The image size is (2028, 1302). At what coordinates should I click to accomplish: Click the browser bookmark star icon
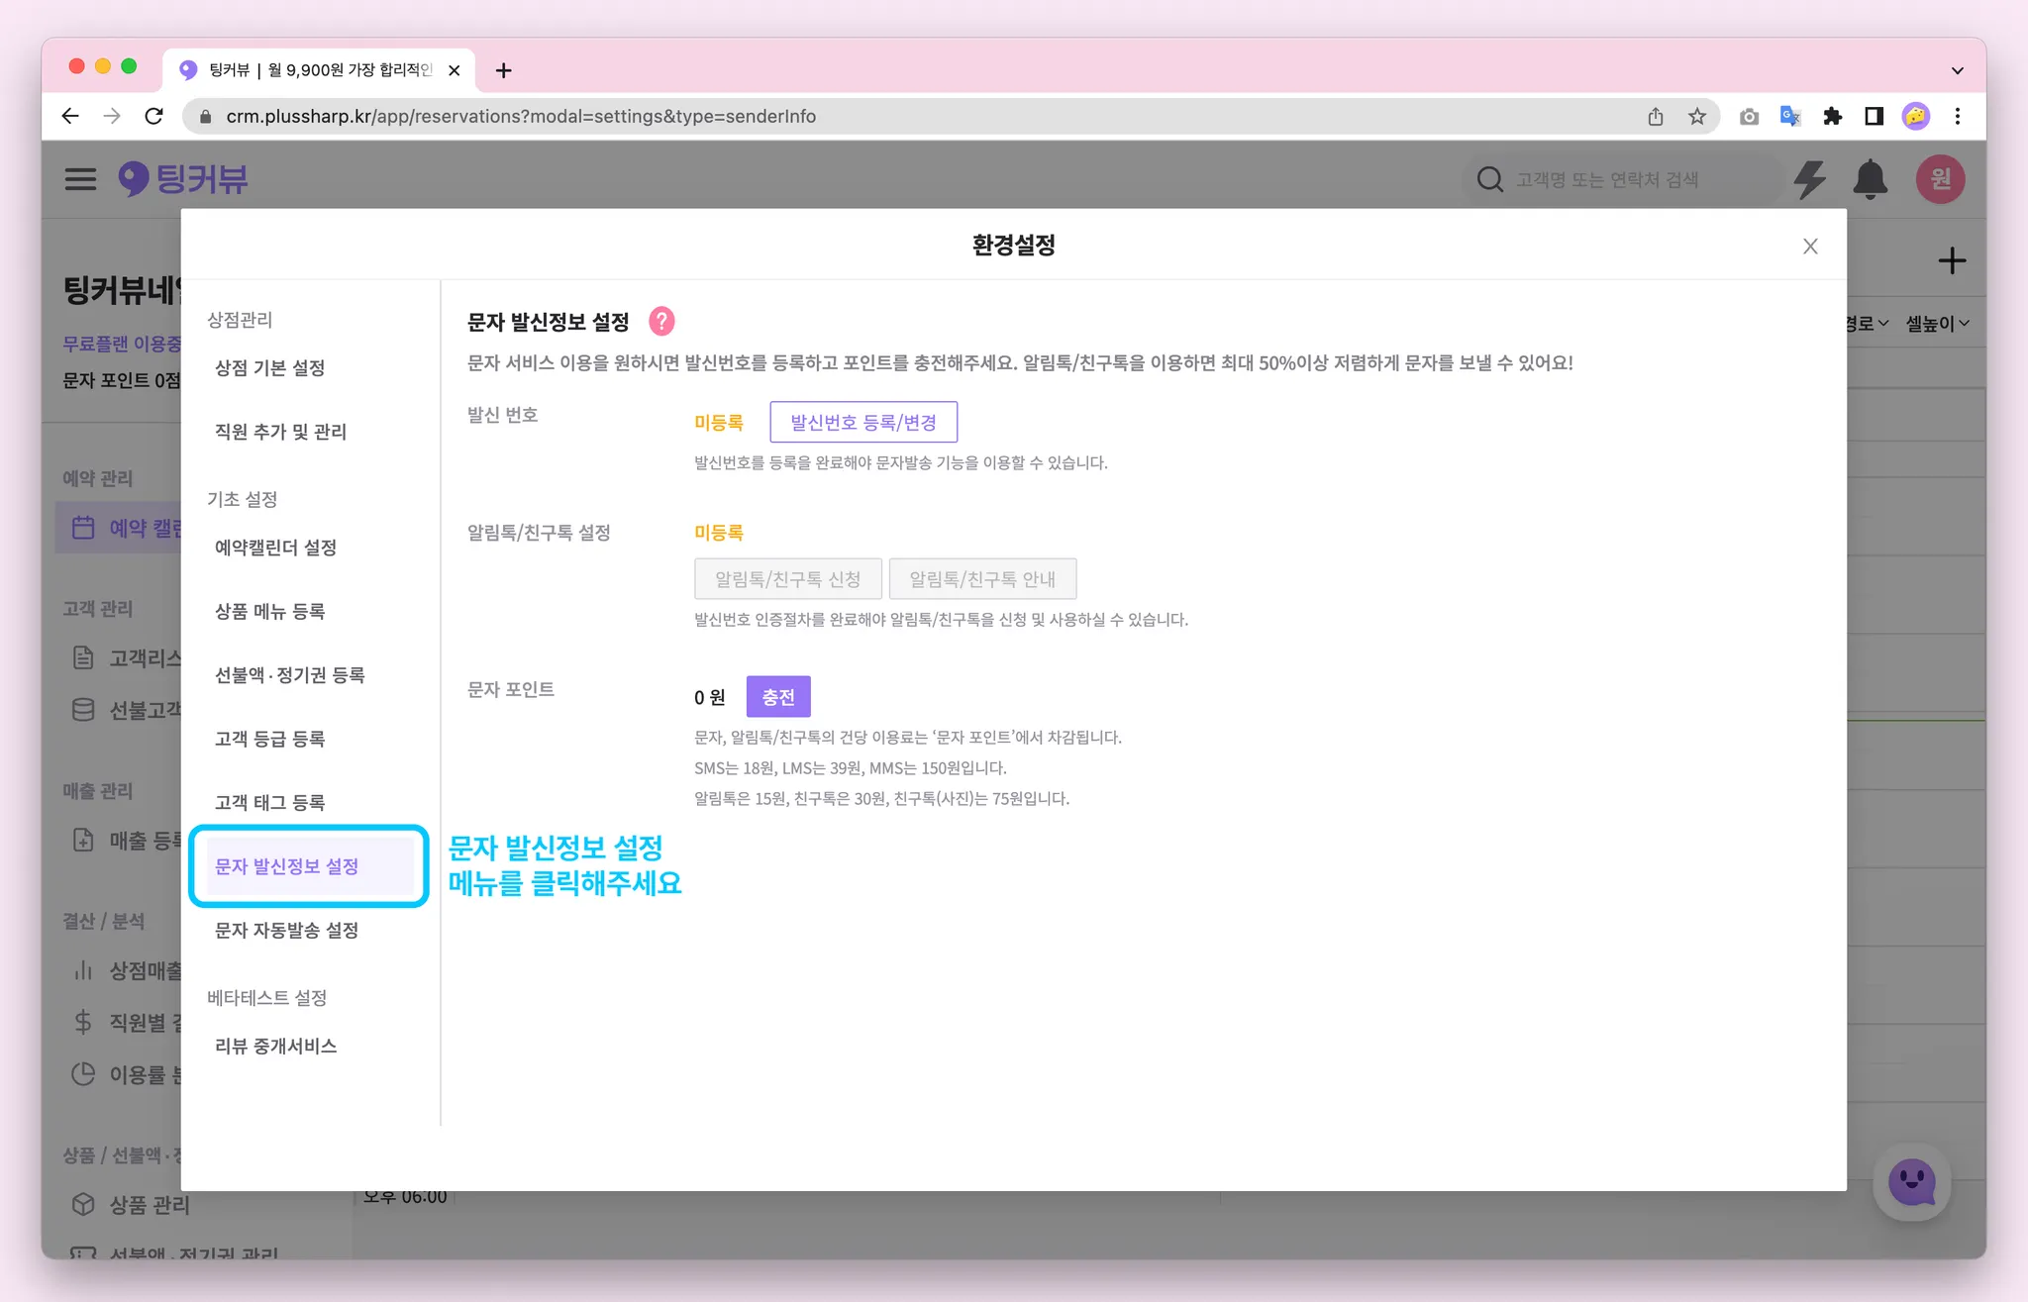pyautogui.click(x=1697, y=117)
